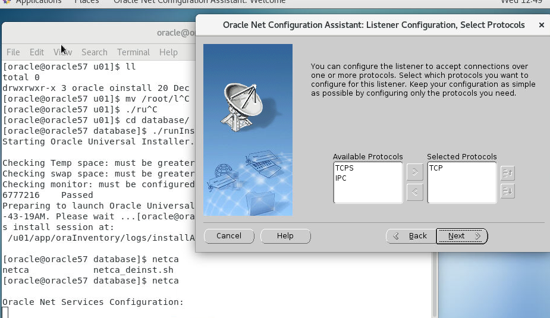Viewport: 550px width, 318px height.
Task: Close the Oracle Net Configuration Assistant dialog
Action: (541, 25)
